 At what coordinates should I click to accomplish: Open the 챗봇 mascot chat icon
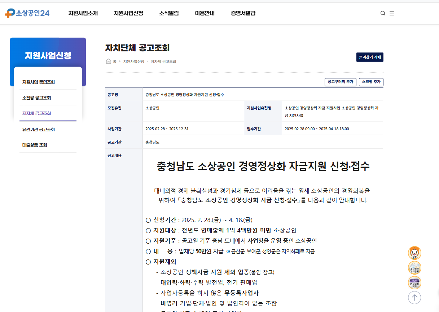414,253
